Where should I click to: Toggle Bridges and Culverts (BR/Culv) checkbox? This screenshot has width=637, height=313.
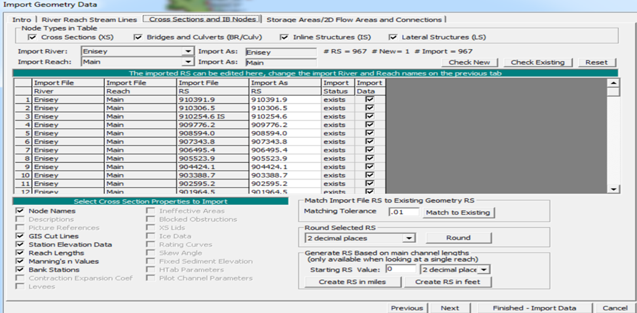click(137, 38)
